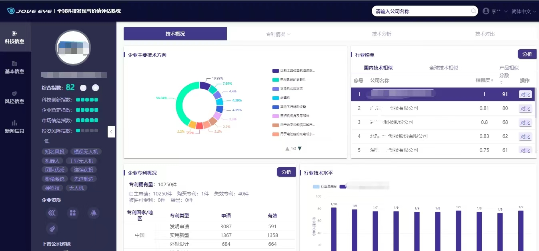Click 分析 button in 行业榜单 panel

point(527,54)
